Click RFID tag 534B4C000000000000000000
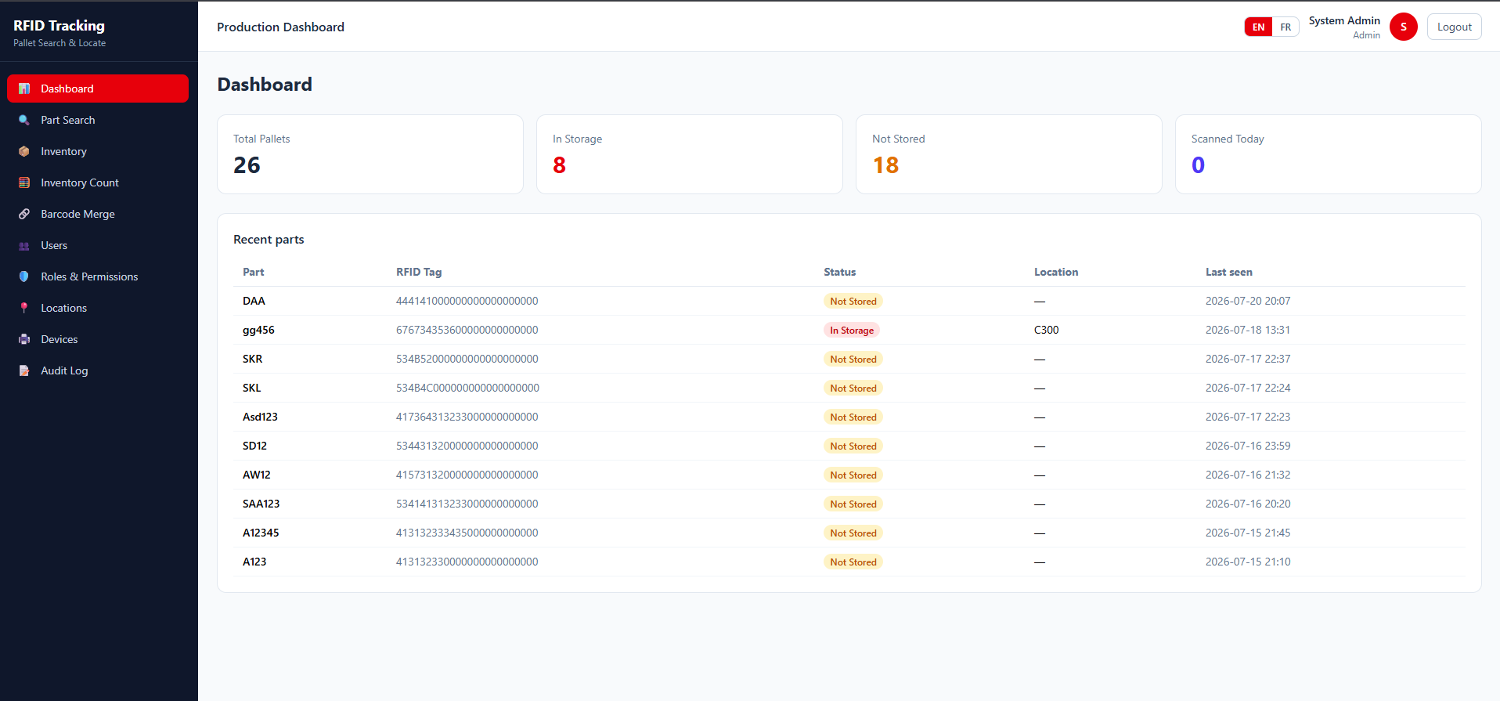Screen dimensions: 1500x701 point(467,388)
